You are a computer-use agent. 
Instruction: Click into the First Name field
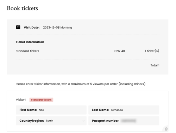pos(51,110)
